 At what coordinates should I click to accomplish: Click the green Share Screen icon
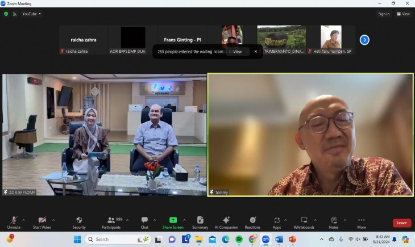(x=173, y=220)
